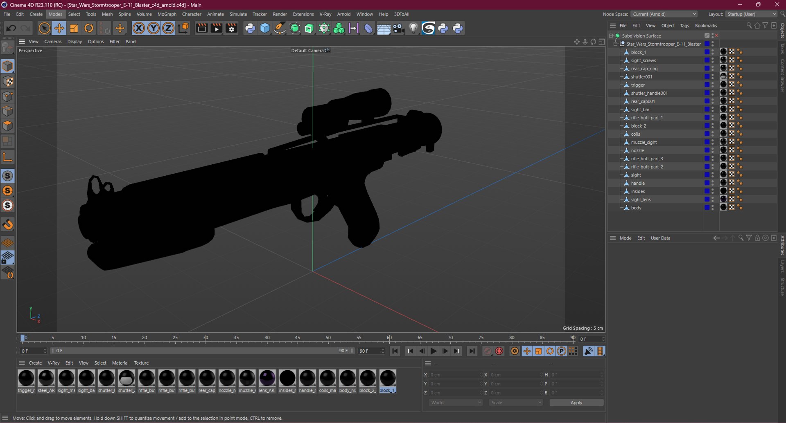This screenshot has height=423, width=786.
Task: Click the Undo arrow icon
Action: 11,28
